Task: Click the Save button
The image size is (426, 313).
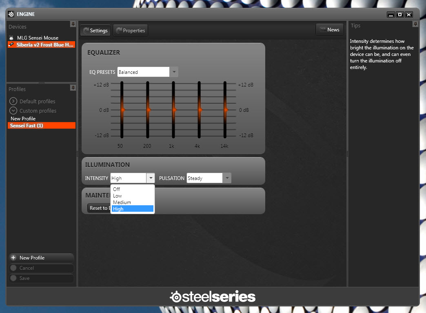Action: click(x=42, y=278)
